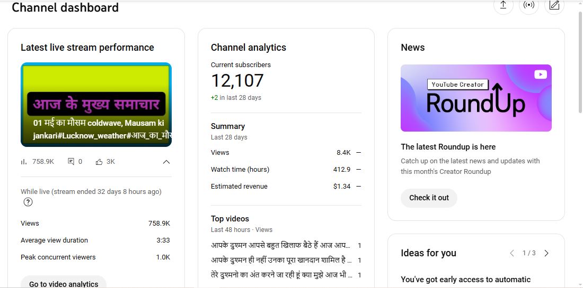Click the 'Channel analytics' heading

point(249,48)
